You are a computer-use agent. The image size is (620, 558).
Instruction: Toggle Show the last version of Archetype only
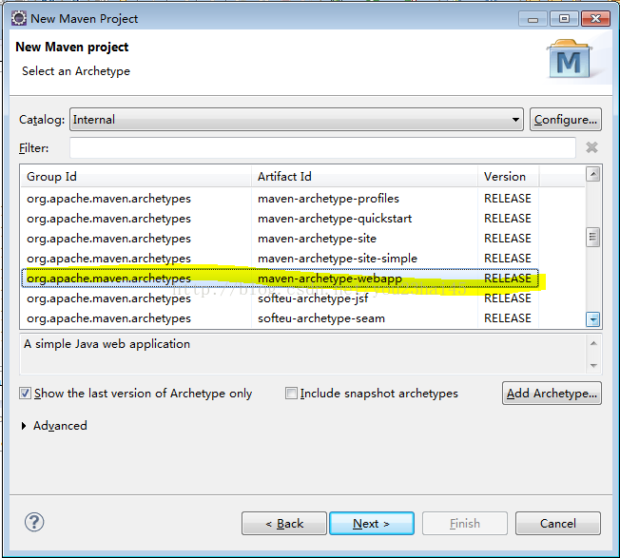[x=25, y=394]
